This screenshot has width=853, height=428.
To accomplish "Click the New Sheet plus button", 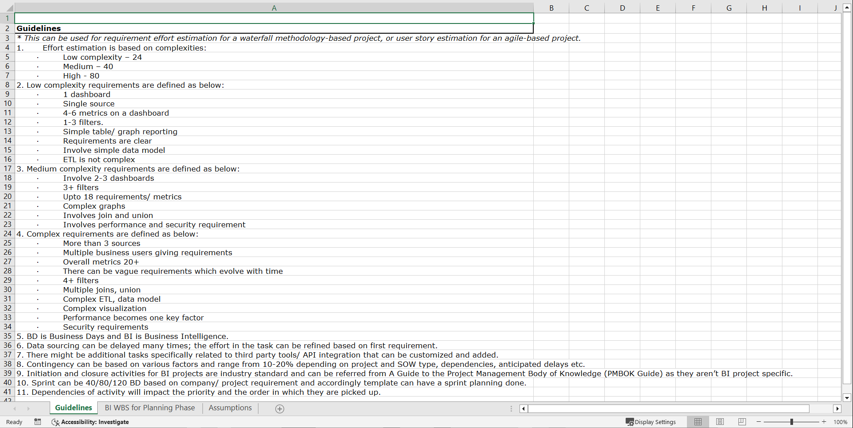I will click(x=280, y=408).
